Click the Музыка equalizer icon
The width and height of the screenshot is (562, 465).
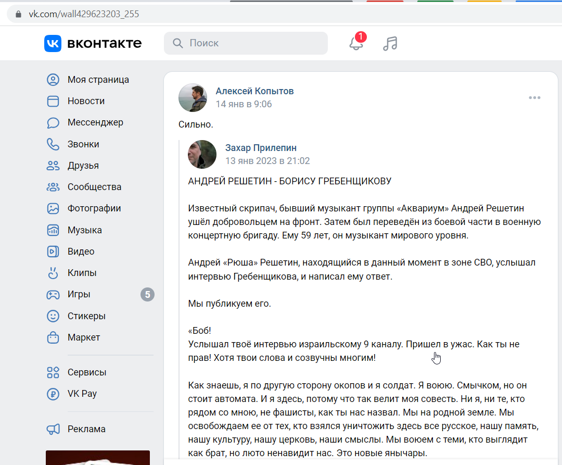click(x=53, y=230)
